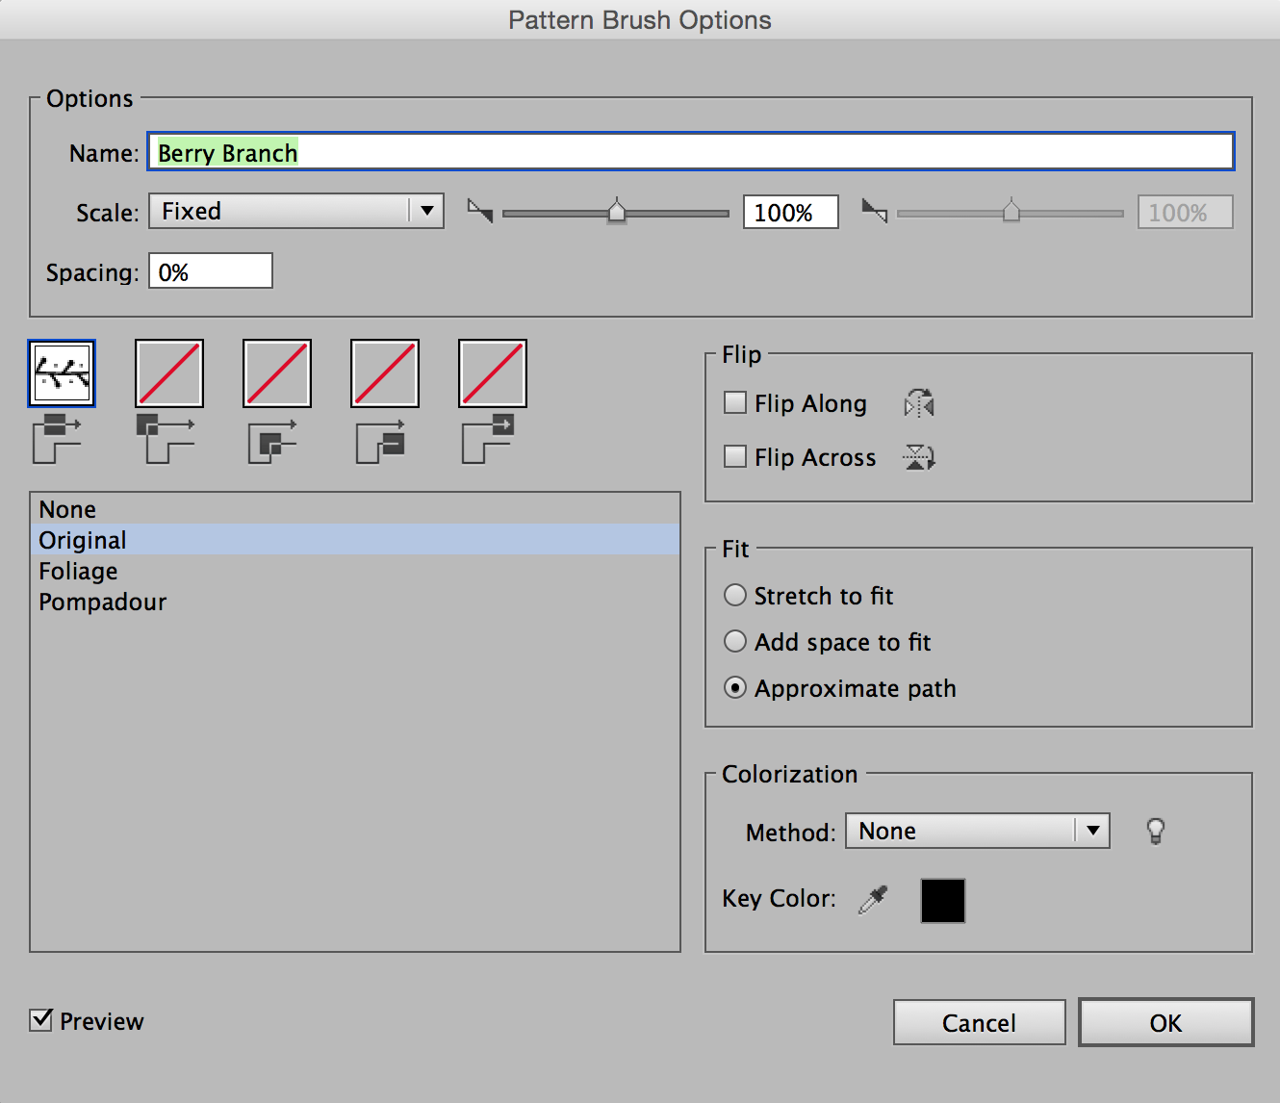The width and height of the screenshot is (1280, 1103).
Task: Select the side tile thumbnail
Action: pos(62,373)
